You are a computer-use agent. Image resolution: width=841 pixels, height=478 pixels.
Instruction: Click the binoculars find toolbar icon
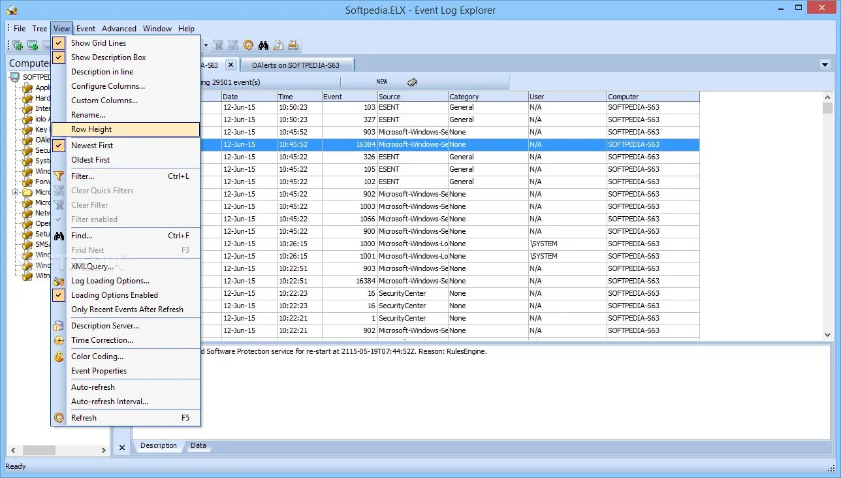[264, 45]
